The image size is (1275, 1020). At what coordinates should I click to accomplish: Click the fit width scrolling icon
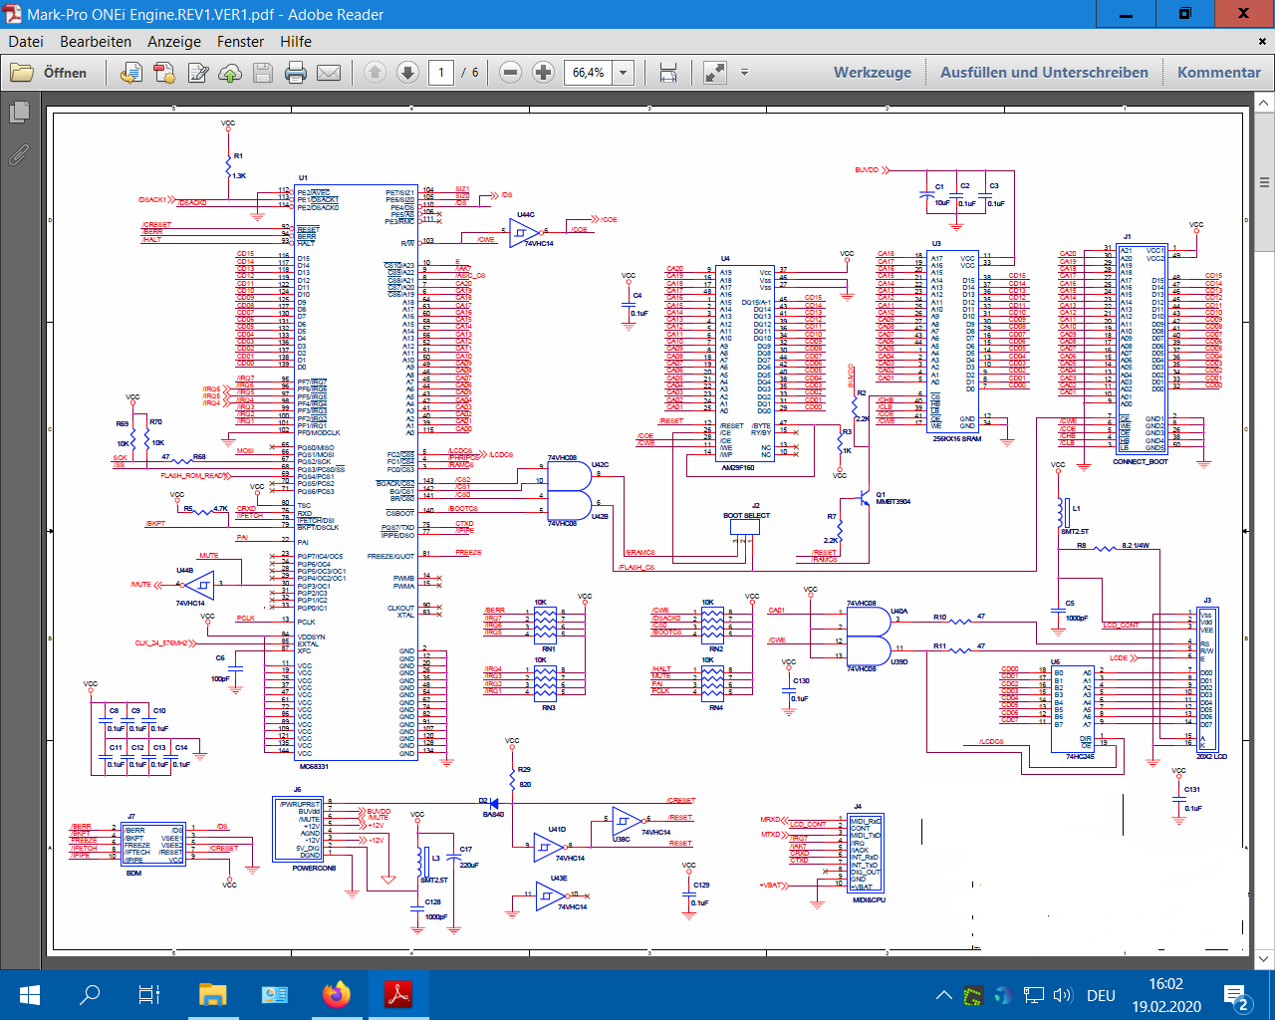[x=668, y=73]
